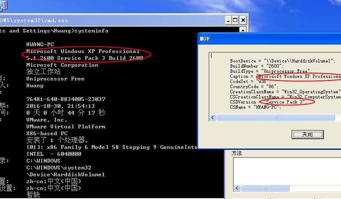Image resolution: width=341 pixels, height=199 pixels.
Task: Click the 方法 list horizontal scrollbar thumb
Action: (265, 188)
